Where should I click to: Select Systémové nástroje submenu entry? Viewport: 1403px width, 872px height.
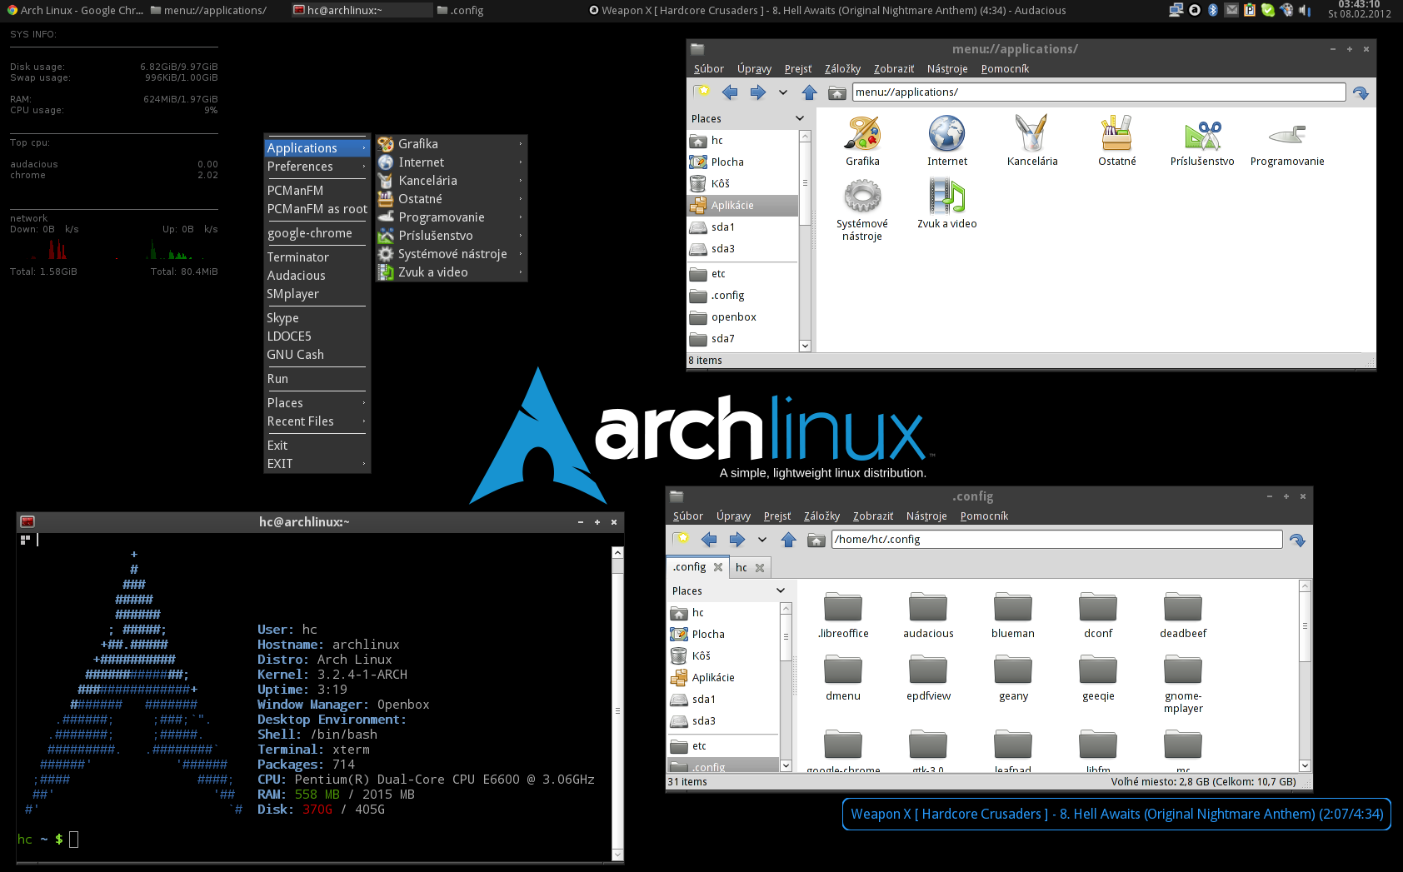click(x=451, y=254)
